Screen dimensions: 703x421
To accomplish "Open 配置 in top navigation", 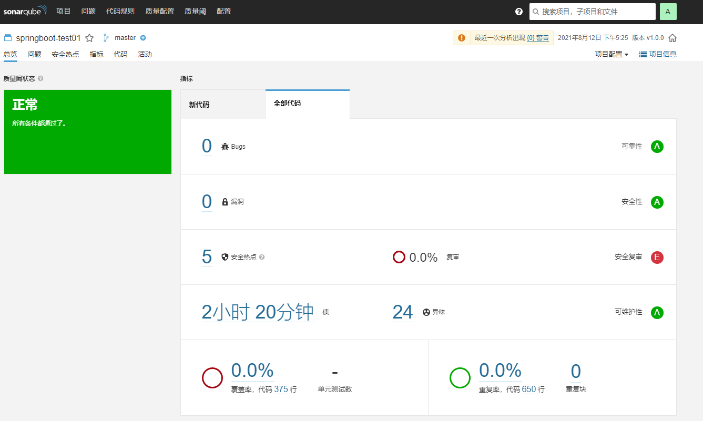I will tap(223, 11).
